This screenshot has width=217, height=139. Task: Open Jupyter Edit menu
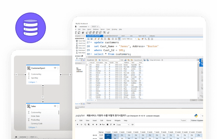pyautogui.click(x=81, y=121)
